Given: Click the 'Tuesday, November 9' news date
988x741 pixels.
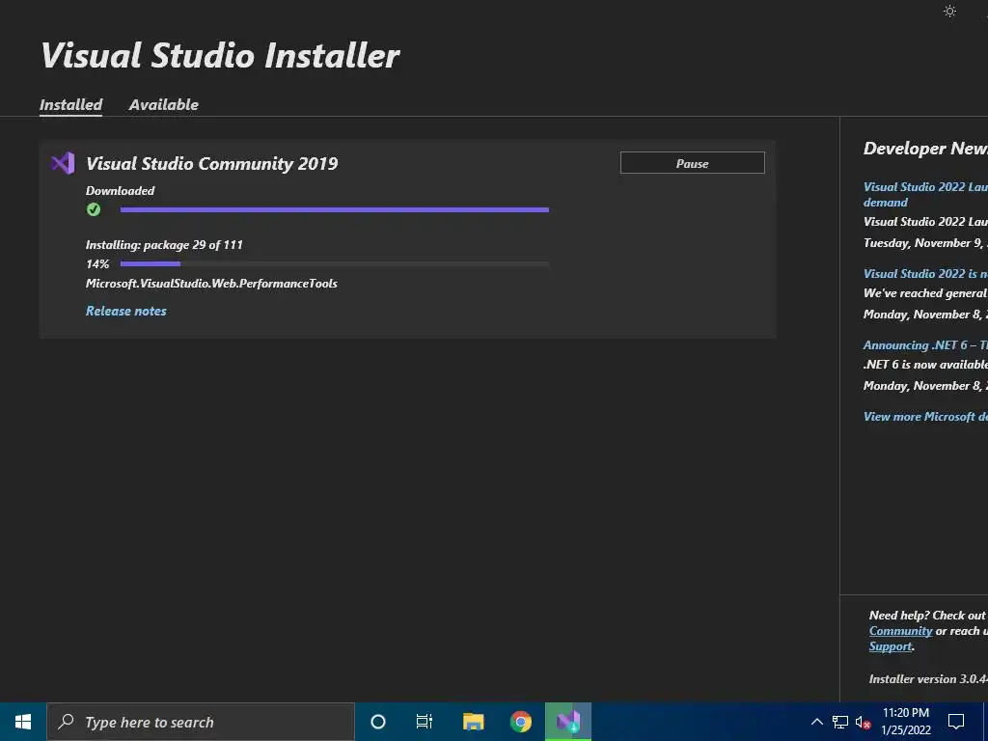Looking at the screenshot, I should coord(925,243).
